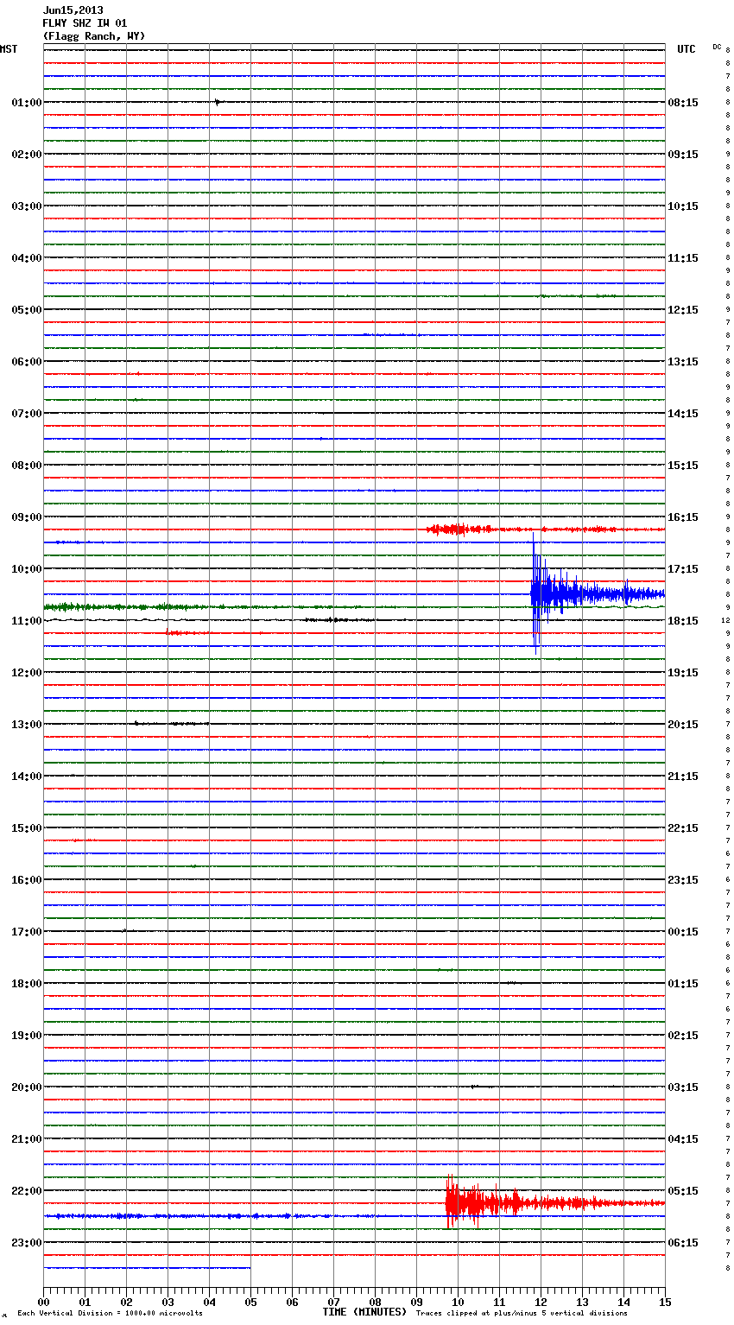Click the 12 minute tick label
Image resolution: width=734 pixels, height=1325 pixels.
[541, 1302]
